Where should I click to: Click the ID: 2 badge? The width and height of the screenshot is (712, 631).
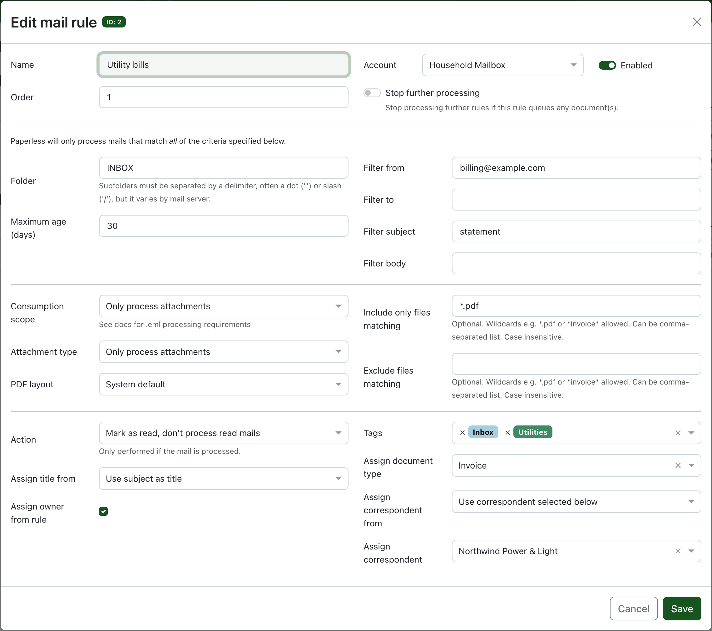click(114, 22)
